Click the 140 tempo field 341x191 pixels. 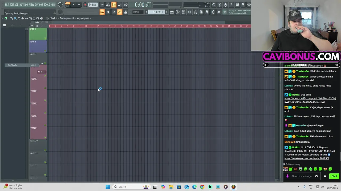click(x=93, y=5)
